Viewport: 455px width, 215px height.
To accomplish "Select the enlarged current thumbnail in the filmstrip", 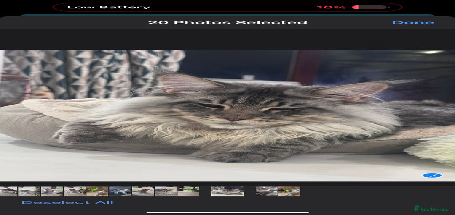I will pyautogui.click(x=227, y=191).
